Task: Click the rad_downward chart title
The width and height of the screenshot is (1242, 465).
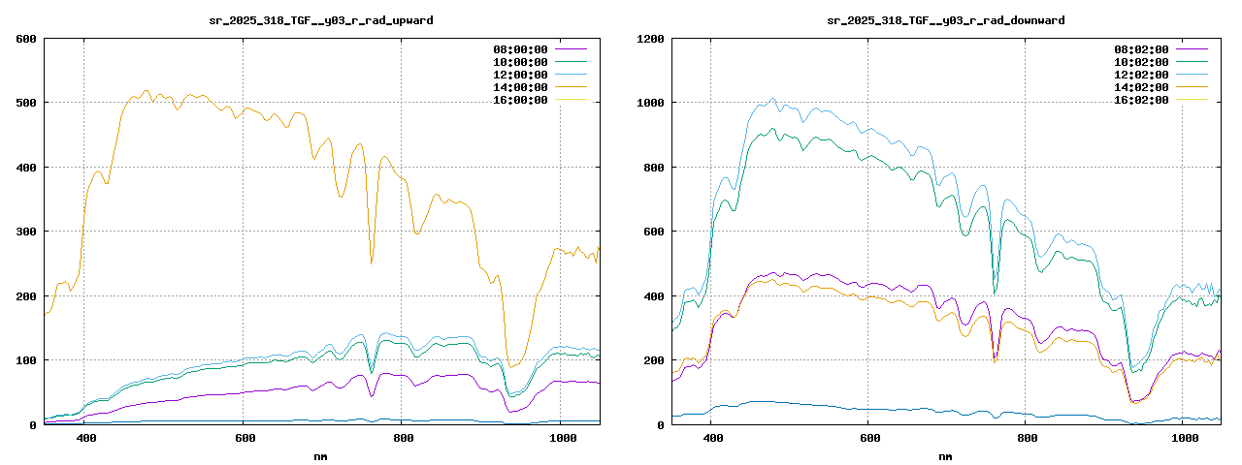Action: [x=945, y=20]
